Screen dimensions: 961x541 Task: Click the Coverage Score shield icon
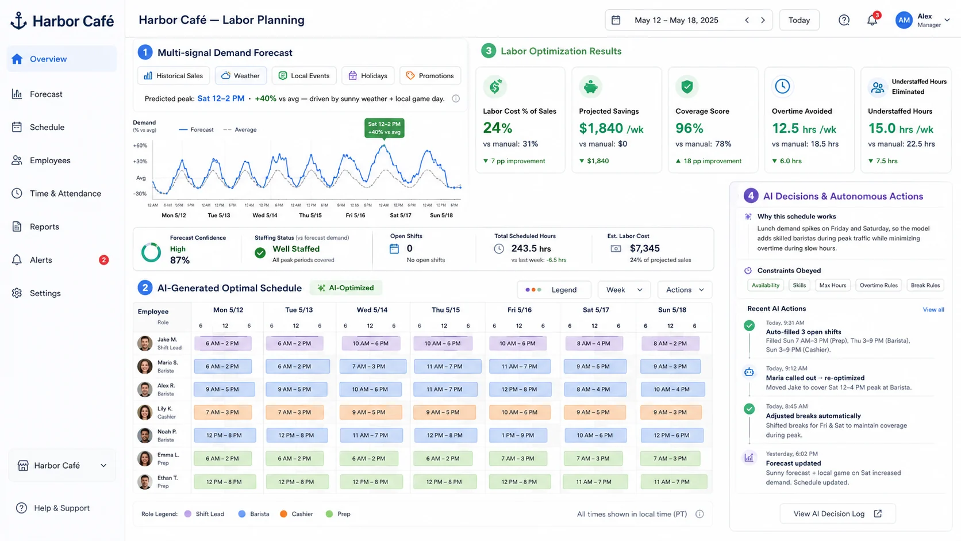click(x=687, y=87)
